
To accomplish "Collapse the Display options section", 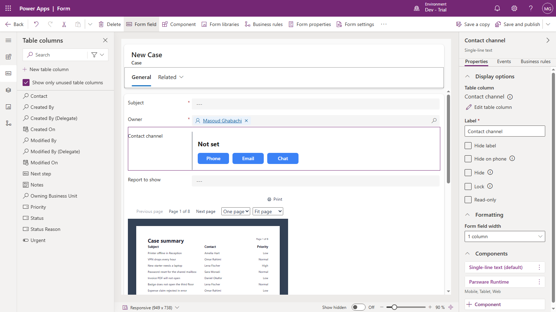I will tap(467, 76).
